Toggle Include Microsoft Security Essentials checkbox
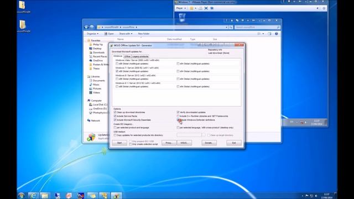Image resolution: width=354 pixels, height=199 pixels. click(x=115, y=120)
